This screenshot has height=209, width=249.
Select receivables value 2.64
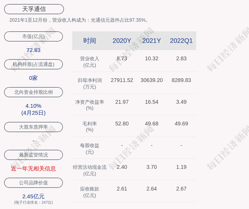point(152,189)
